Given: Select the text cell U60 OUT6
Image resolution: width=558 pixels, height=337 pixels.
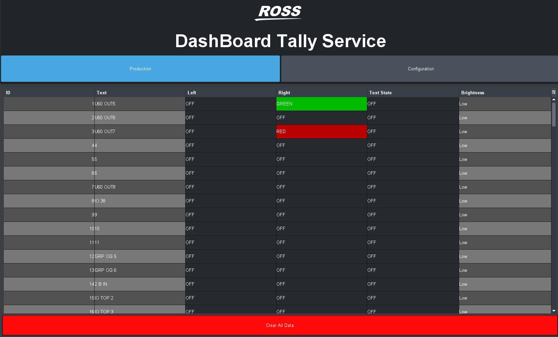Looking at the screenshot, I should [140, 118].
